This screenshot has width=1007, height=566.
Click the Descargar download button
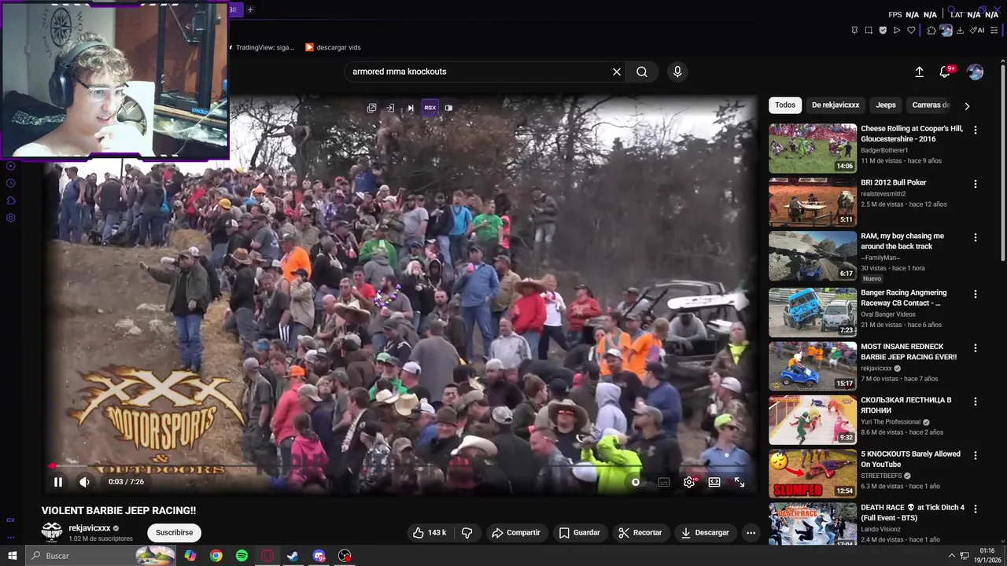click(x=705, y=532)
